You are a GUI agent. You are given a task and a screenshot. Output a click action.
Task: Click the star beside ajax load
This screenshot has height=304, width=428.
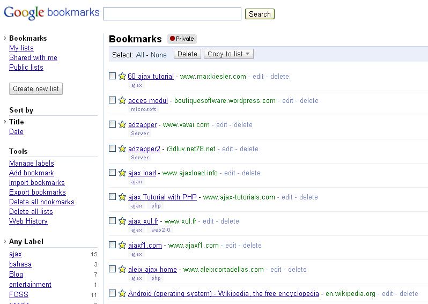pyautogui.click(x=122, y=173)
